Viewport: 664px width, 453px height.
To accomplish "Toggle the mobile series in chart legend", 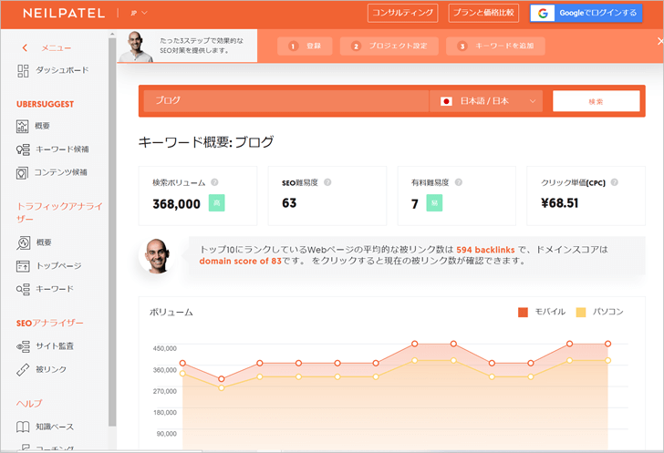I will [523, 312].
